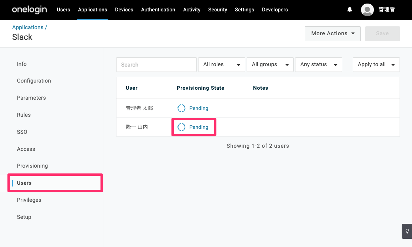Click Pending link for 隆一 山内
Viewport: 412px width, 247px height.
point(199,127)
